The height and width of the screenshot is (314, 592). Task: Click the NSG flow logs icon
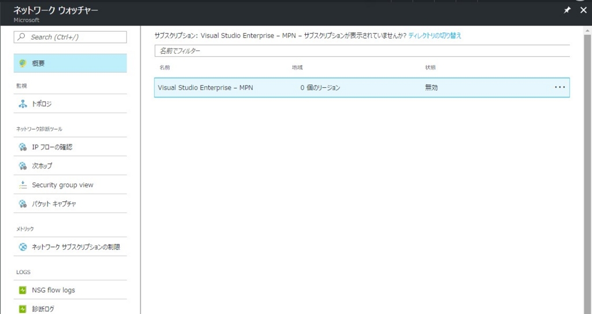[x=23, y=290]
